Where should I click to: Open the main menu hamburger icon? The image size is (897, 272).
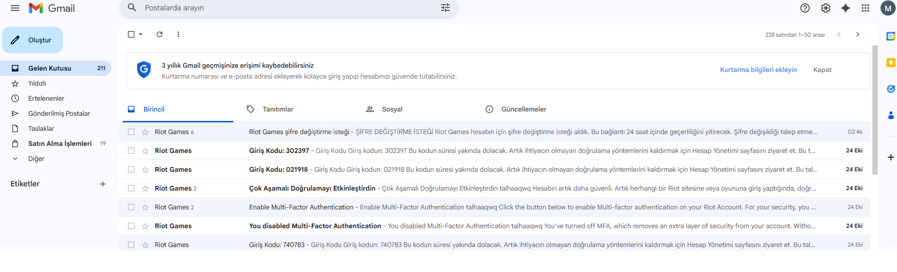[x=15, y=8]
